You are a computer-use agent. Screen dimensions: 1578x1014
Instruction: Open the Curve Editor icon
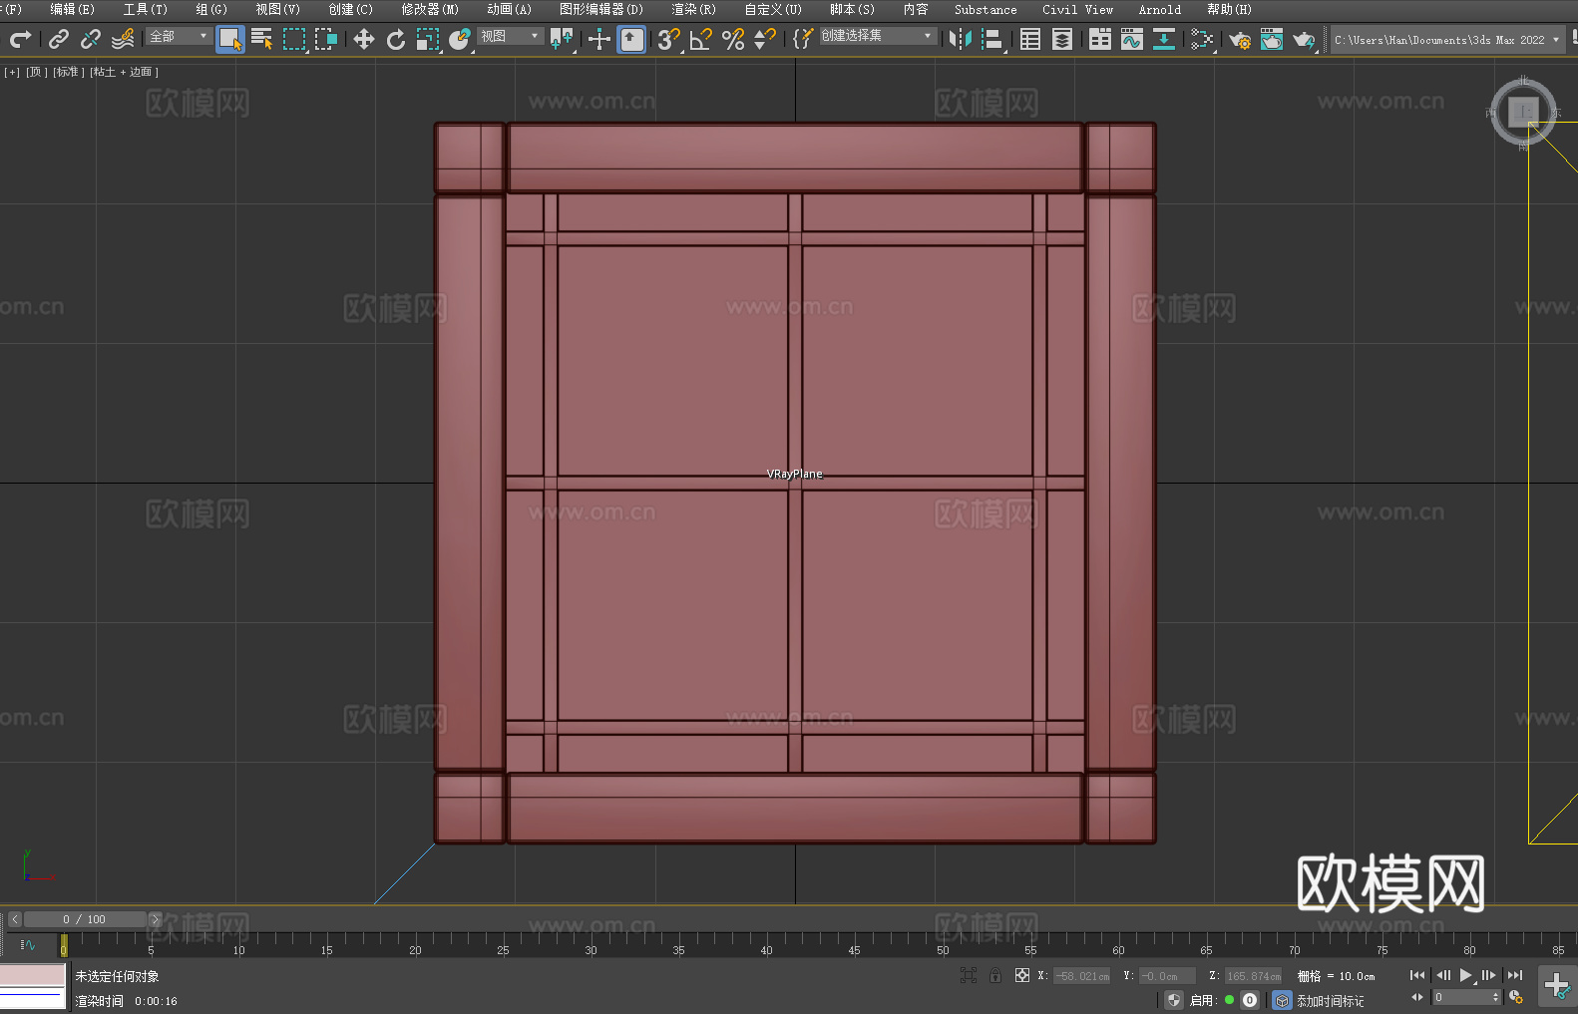(x=1131, y=39)
